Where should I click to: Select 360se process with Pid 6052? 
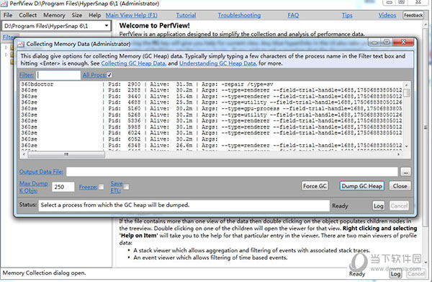212,139
